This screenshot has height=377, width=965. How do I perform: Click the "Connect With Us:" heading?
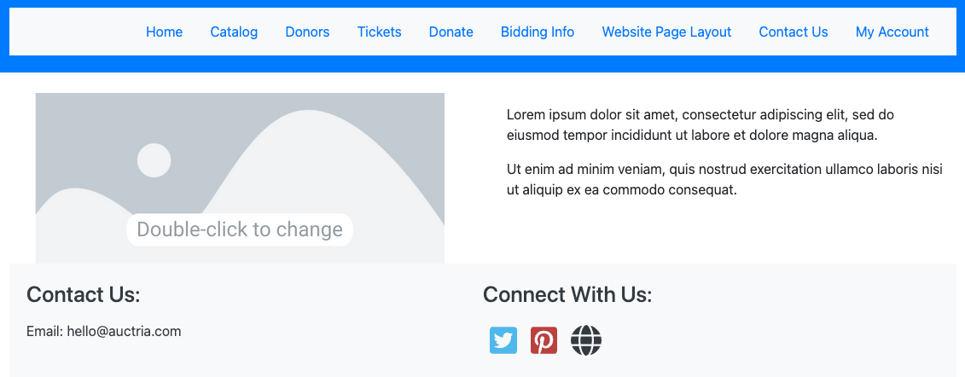tap(567, 295)
